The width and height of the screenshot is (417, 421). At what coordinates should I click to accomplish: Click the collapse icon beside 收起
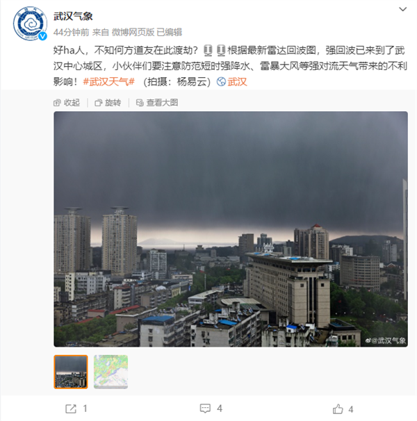tap(57, 103)
